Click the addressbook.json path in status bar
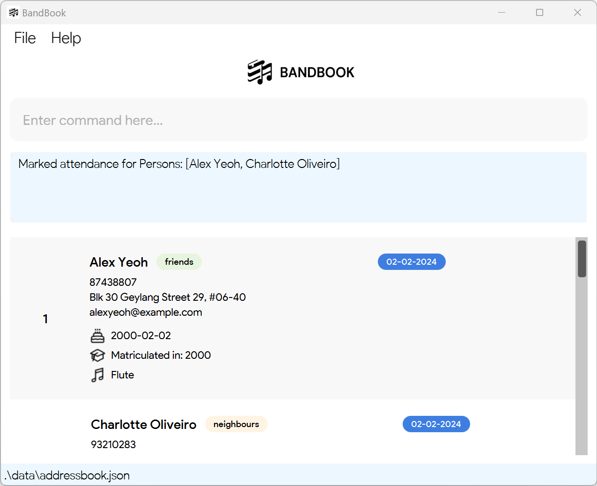 (67, 475)
